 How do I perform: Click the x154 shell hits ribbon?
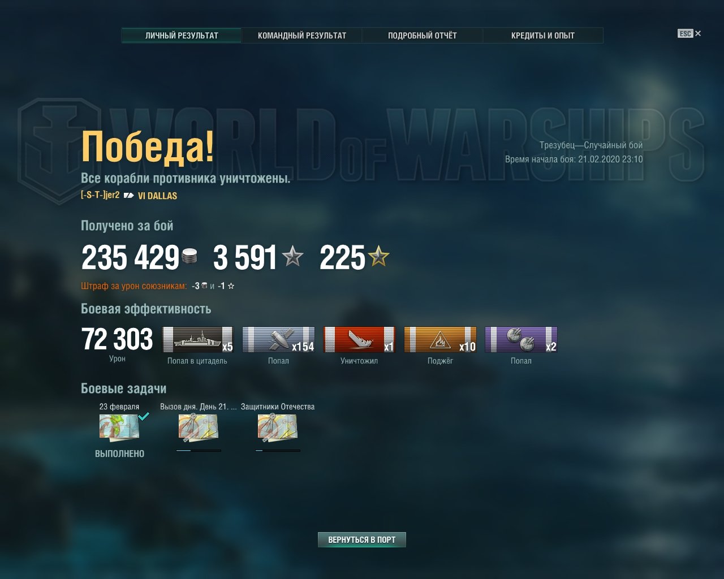pos(278,340)
